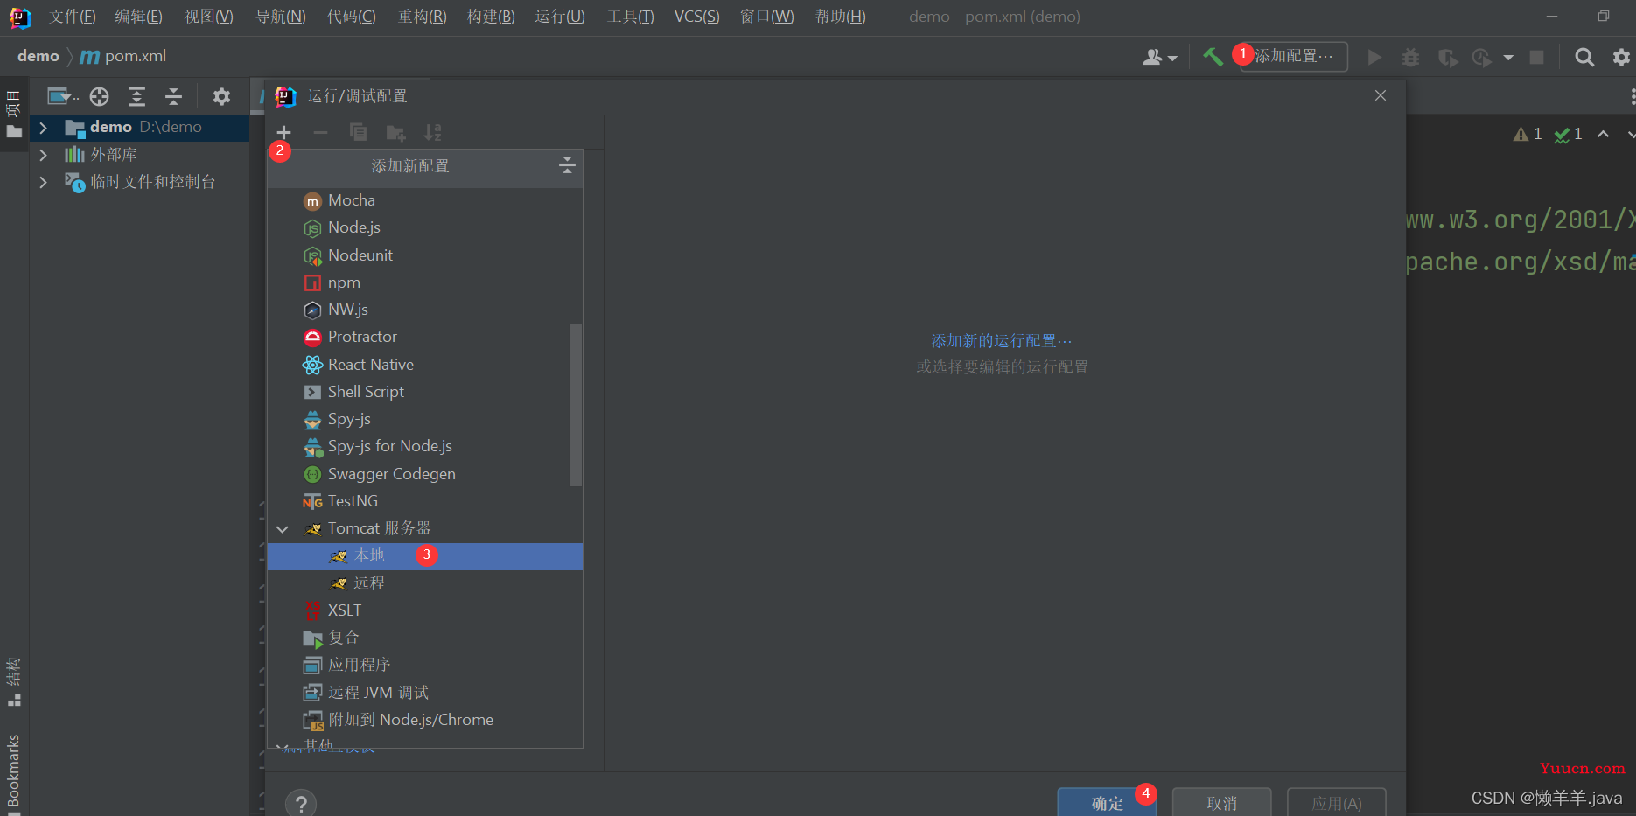Click the run with coverage icon
Viewport: 1636px width, 816px height.
tap(1447, 58)
